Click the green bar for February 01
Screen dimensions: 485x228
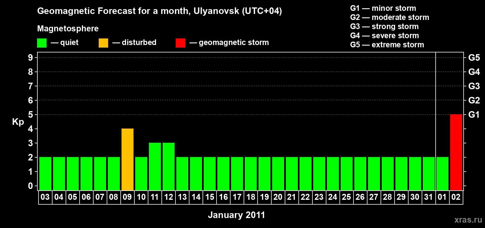pyautogui.click(x=442, y=174)
